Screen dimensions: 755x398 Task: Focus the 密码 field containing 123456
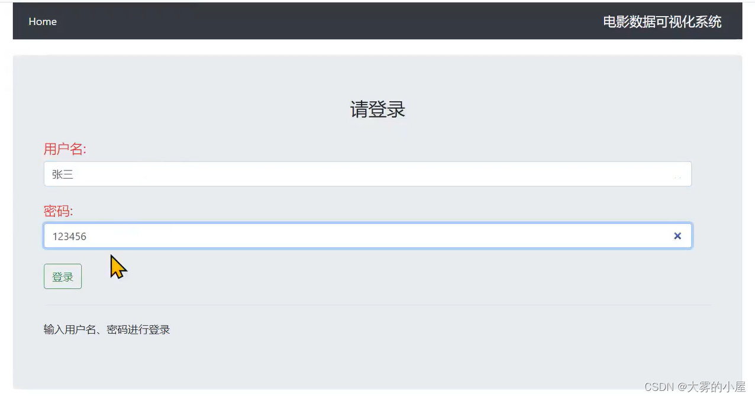(367, 236)
